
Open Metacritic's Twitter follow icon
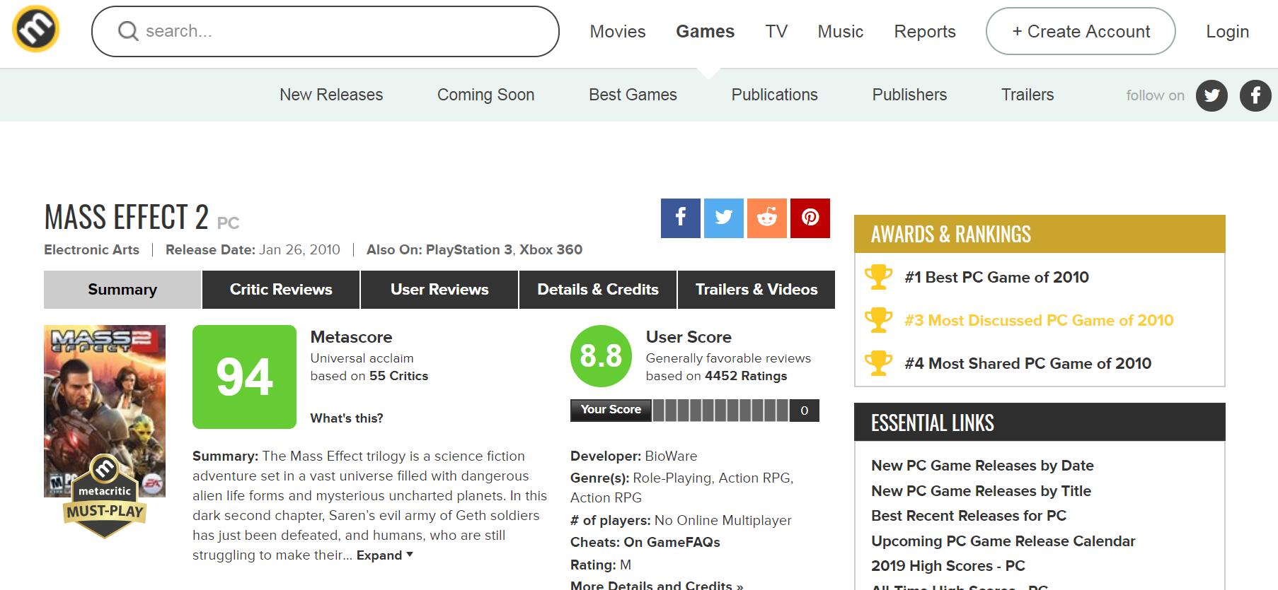[x=1211, y=95]
